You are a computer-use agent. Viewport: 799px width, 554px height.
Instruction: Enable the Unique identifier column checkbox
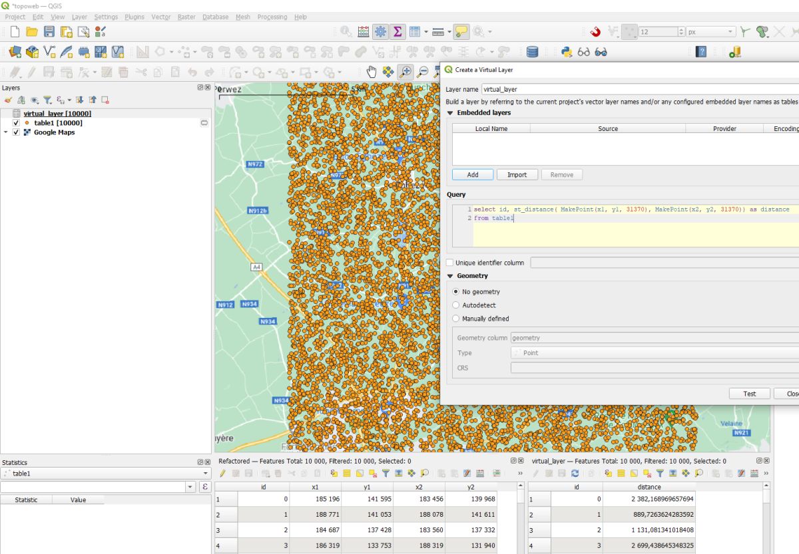point(449,263)
